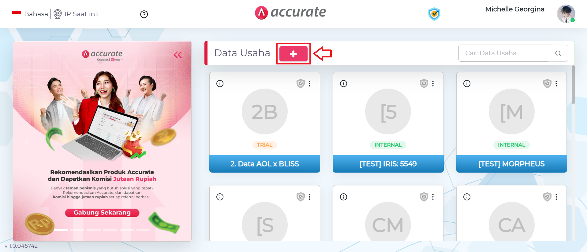This screenshot has height=252, width=587.
Task: Click the search magnifier icon
Action: tap(558, 53)
